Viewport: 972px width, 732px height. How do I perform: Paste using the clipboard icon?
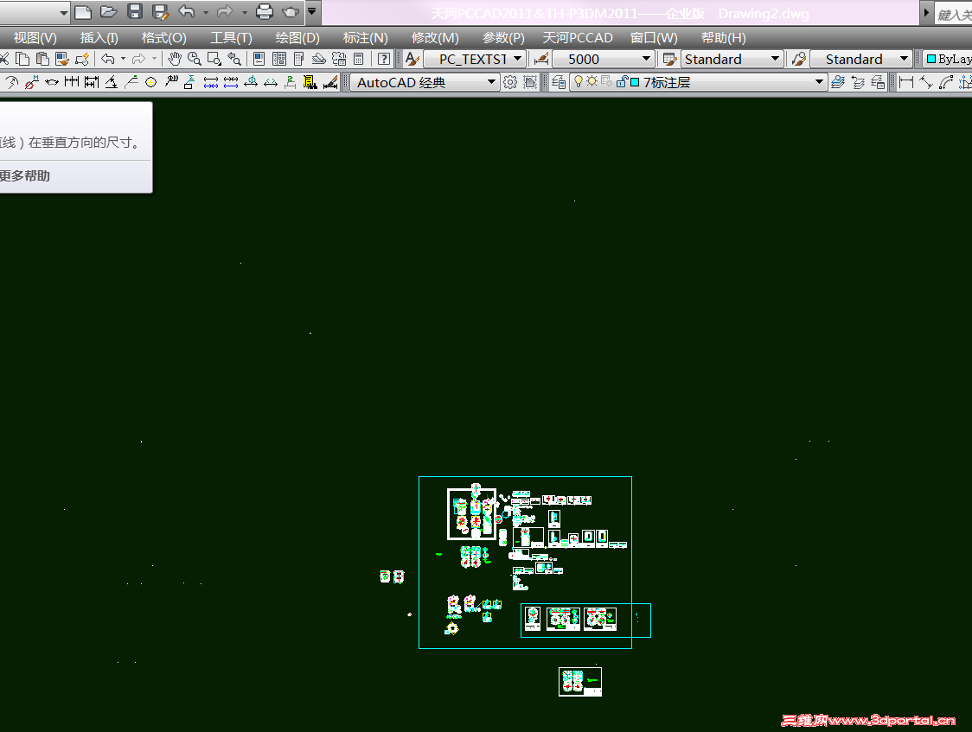[x=42, y=59]
